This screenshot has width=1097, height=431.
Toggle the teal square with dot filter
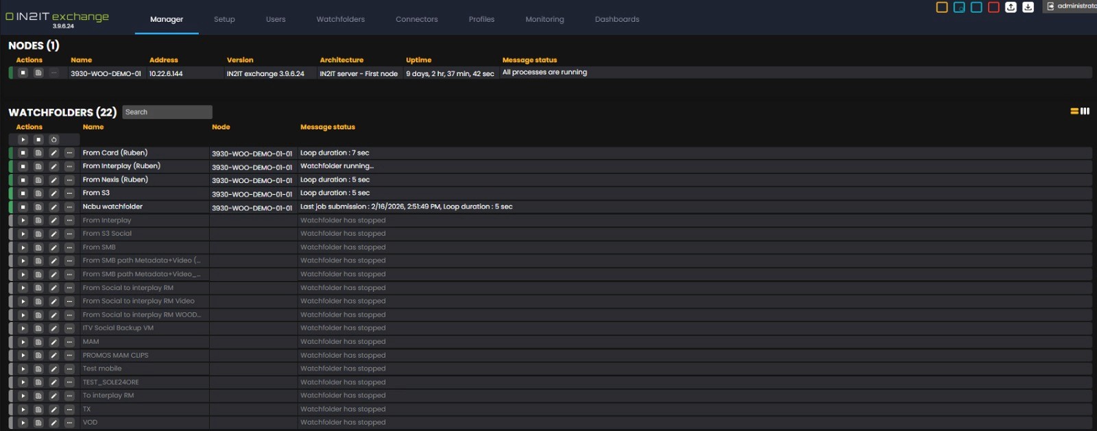[959, 7]
